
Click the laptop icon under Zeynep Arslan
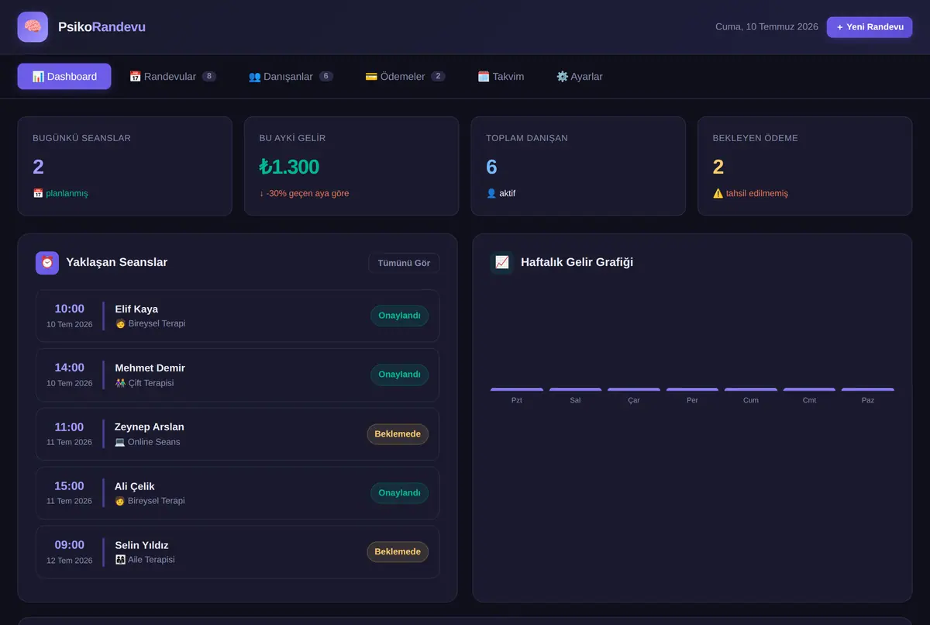(120, 442)
